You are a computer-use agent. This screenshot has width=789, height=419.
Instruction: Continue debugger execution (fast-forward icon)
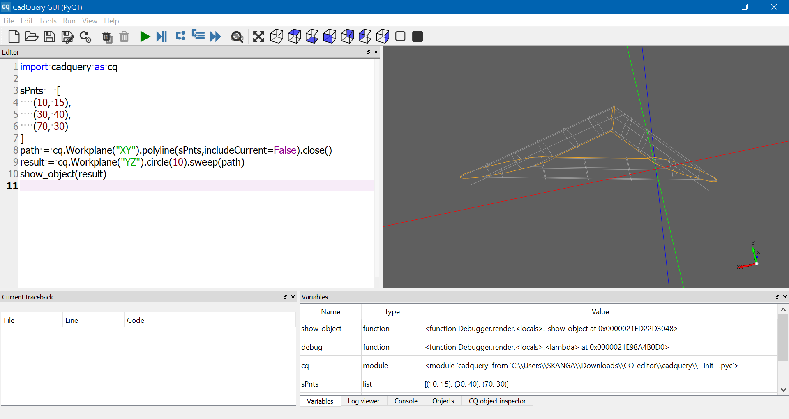[x=215, y=37]
